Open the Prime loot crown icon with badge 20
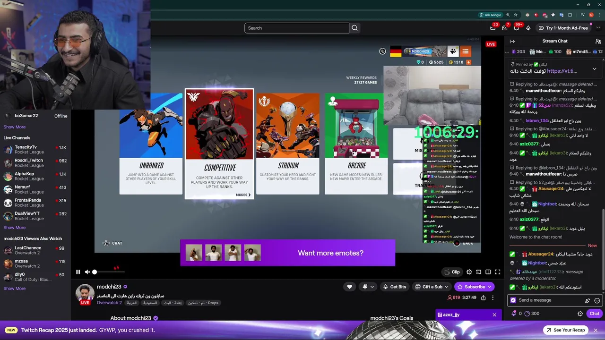This screenshot has width=605, height=340. tap(493, 28)
